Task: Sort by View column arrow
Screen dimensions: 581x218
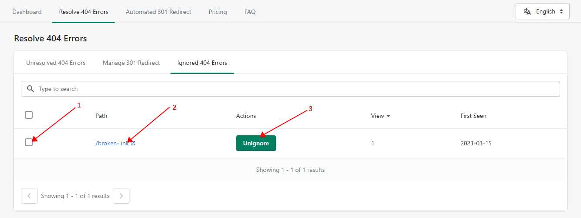Action: (388, 116)
